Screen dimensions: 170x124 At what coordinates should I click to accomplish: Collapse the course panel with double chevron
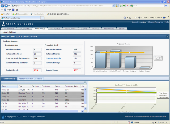[167, 37]
